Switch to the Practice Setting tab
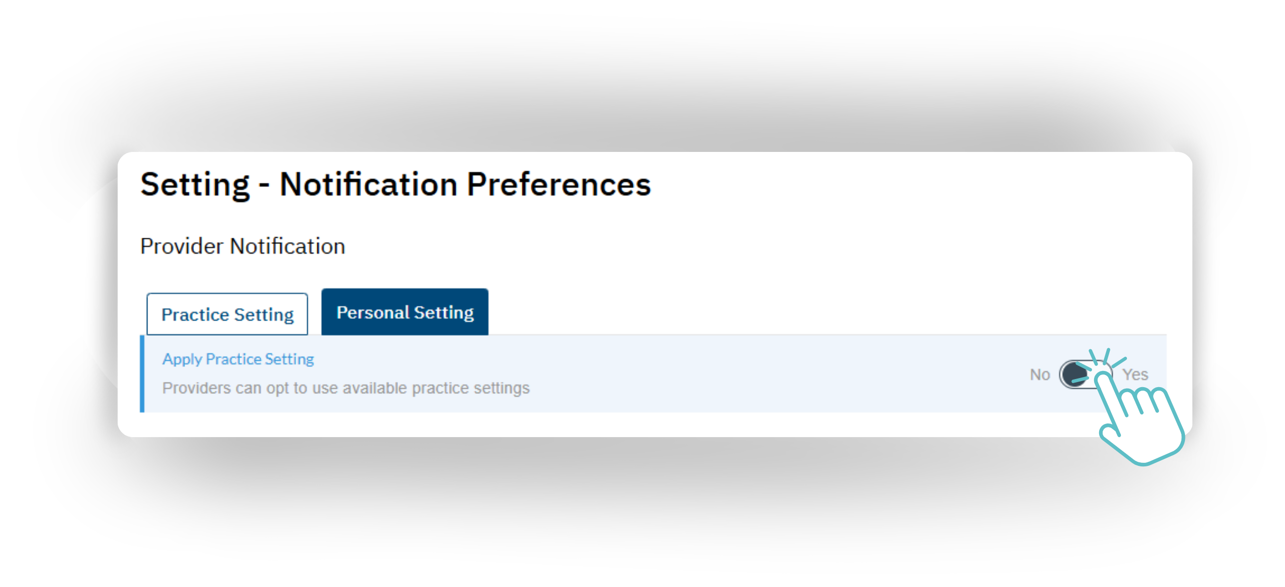The image size is (1285, 587). pyautogui.click(x=227, y=314)
